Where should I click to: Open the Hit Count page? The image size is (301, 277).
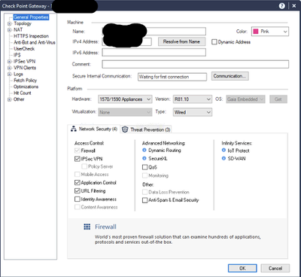coord(23,93)
